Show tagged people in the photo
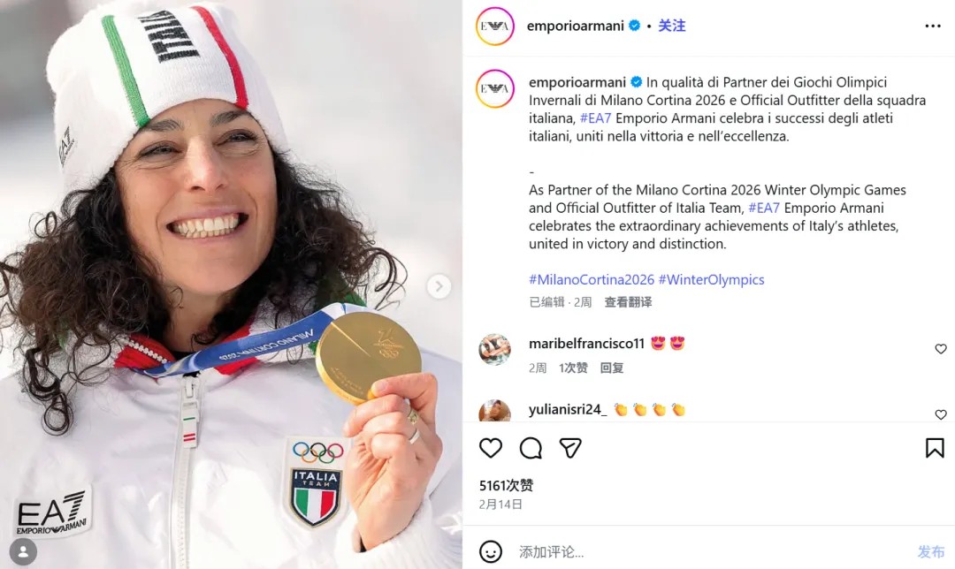Image resolution: width=955 pixels, height=569 pixels. [23, 552]
